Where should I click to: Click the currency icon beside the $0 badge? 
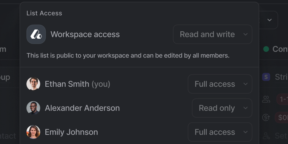click(x=266, y=118)
